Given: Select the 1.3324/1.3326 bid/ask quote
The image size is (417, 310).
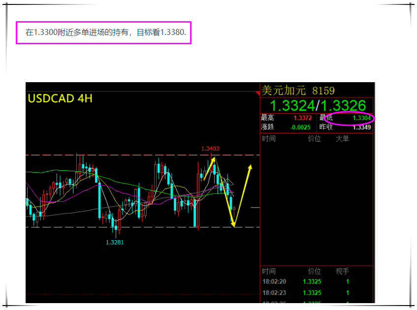Looking at the screenshot, I should (x=318, y=106).
